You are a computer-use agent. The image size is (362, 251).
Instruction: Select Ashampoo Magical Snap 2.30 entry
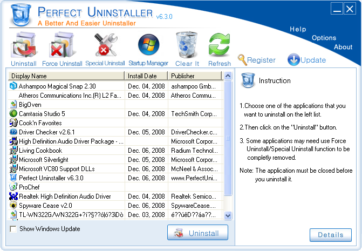(x=57, y=86)
